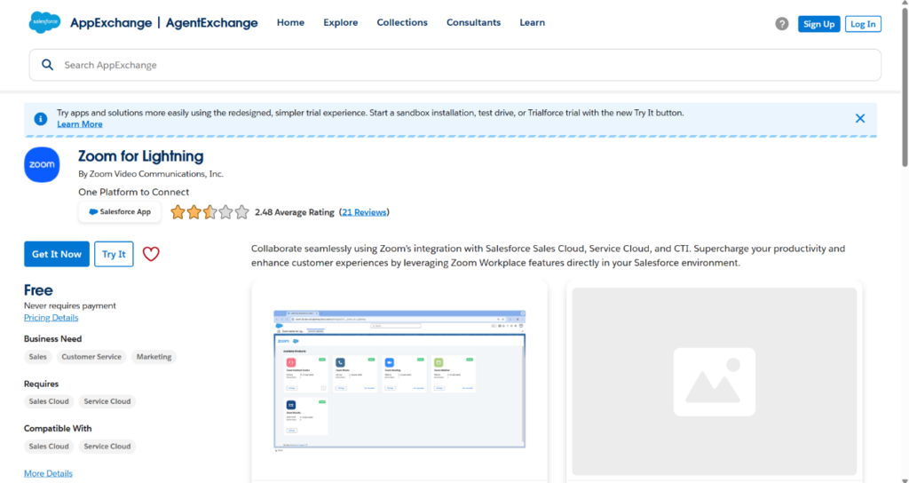
Task: Click the search magnifier icon
Action: 47,65
